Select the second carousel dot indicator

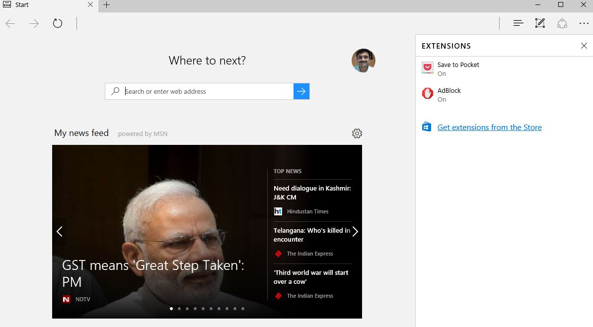tap(179, 309)
